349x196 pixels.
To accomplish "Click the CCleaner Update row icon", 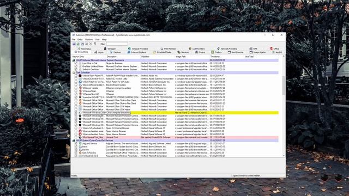I will [x=80, y=88].
